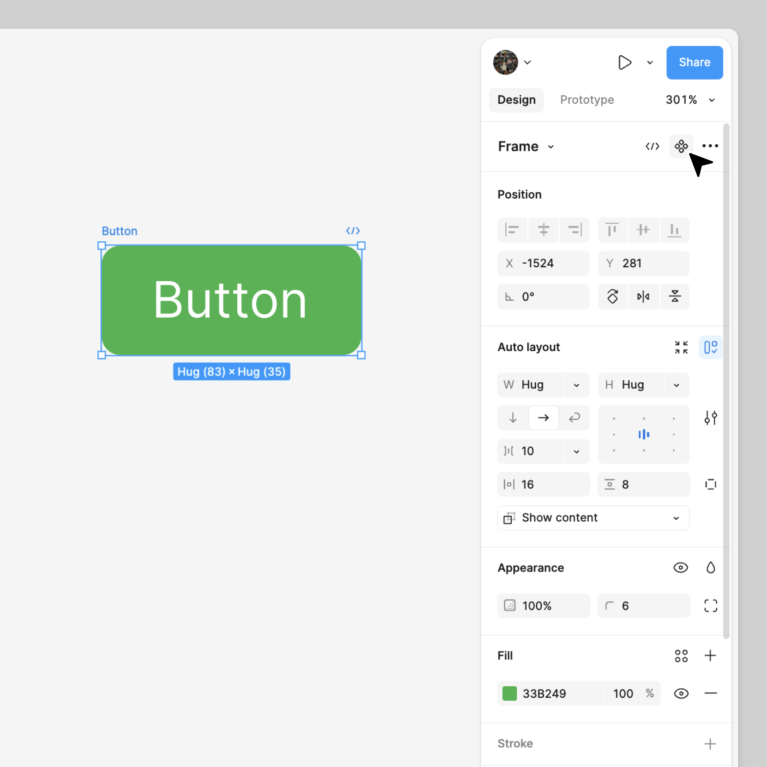Switch to the Prototype tab
The image size is (767, 767).
coord(587,100)
